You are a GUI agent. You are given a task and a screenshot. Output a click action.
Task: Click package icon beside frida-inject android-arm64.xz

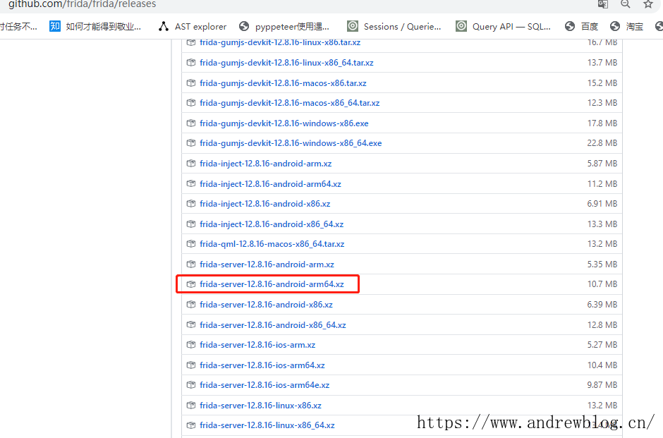[x=191, y=184]
